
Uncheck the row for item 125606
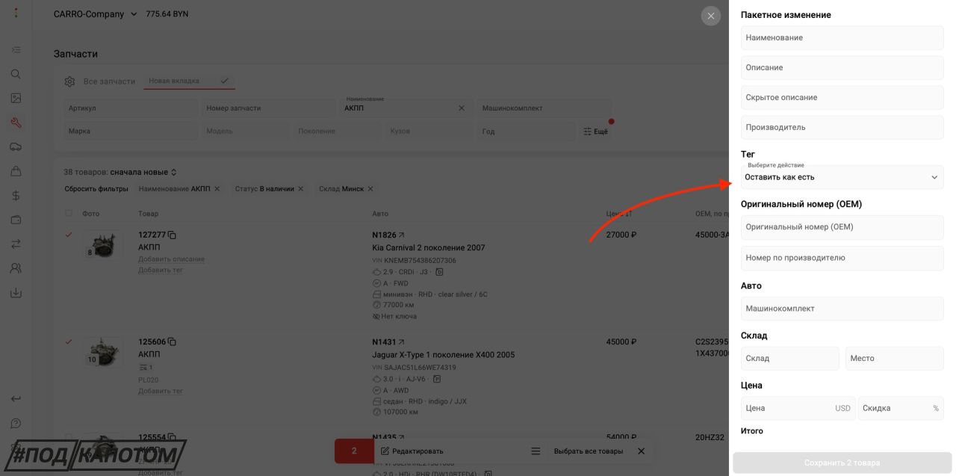pos(69,341)
